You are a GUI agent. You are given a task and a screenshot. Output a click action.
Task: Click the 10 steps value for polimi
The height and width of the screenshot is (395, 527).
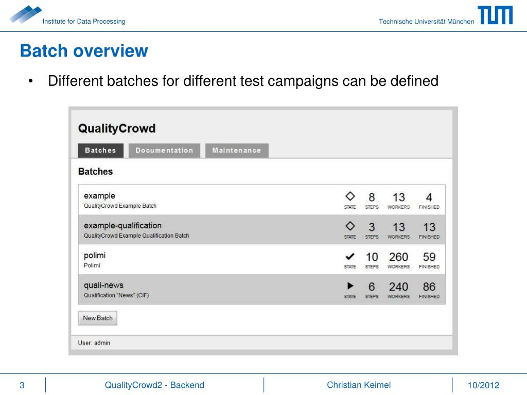(372, 257)
